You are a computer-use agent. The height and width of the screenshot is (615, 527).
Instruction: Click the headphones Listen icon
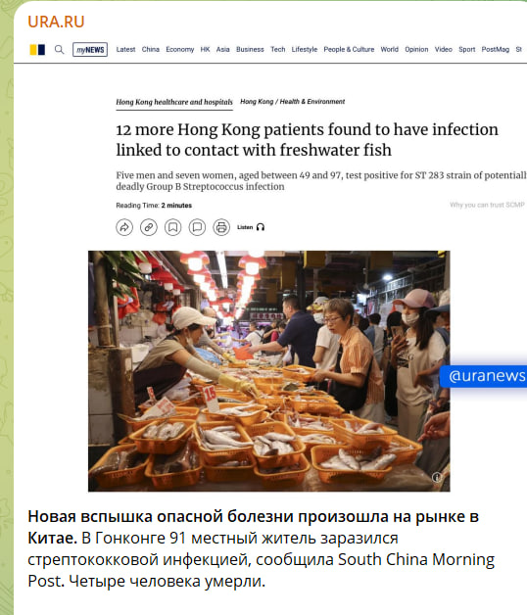pyautogui.click(x=261, y=227)
